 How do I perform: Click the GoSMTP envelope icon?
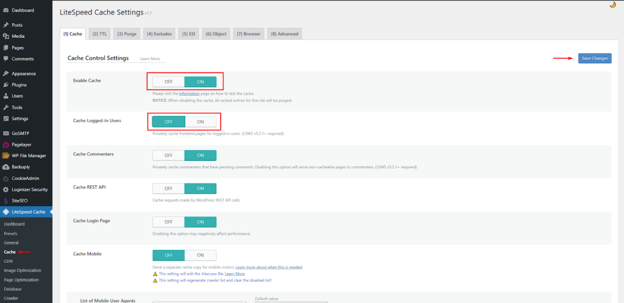click(x=6, y=134)
